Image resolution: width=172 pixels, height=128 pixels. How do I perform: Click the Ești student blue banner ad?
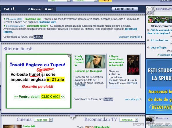[x=159, y=87]
